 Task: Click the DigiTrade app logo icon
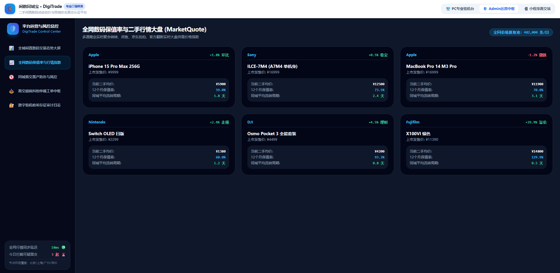click(x=10, y=9)
